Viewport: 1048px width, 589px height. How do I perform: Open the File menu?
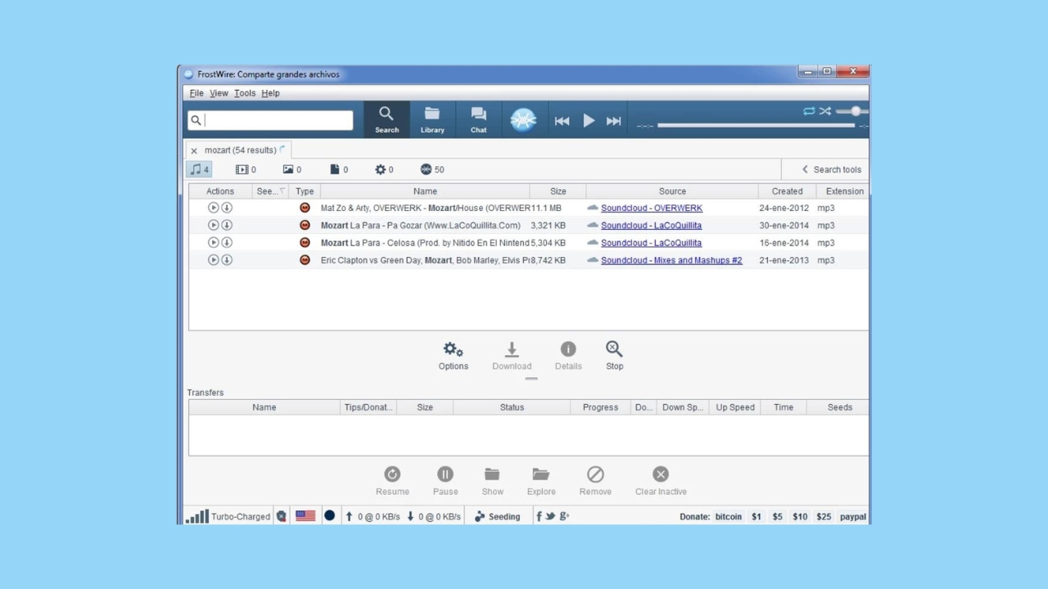click(196, 93)
